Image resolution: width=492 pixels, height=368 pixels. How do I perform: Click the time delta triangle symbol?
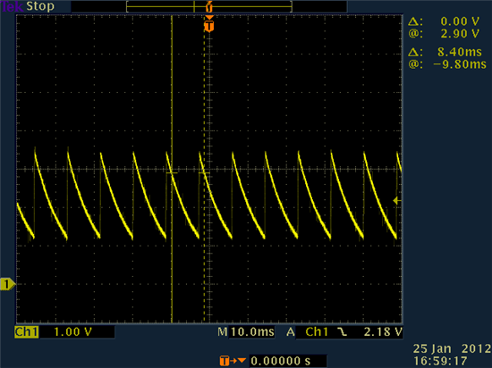click(x=415, y=52)
